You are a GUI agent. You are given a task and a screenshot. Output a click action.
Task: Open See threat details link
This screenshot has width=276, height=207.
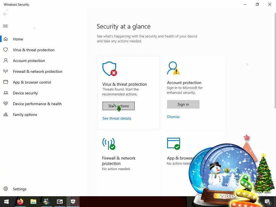click(117, 118)
